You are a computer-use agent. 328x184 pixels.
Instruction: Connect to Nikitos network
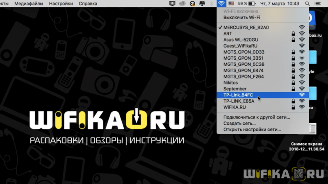(x=262, y=83)
